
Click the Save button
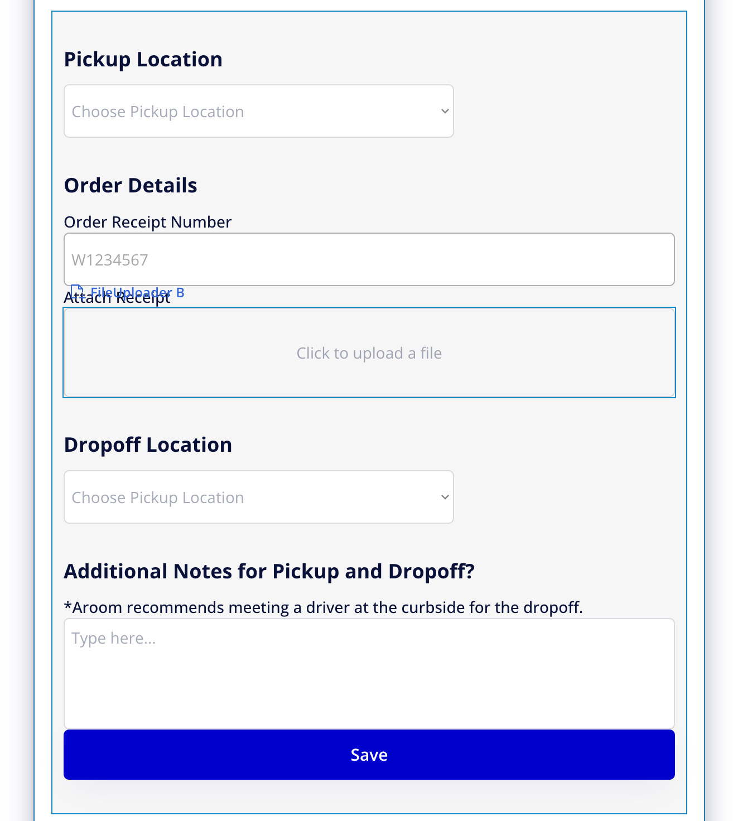[x=369, y=755]
